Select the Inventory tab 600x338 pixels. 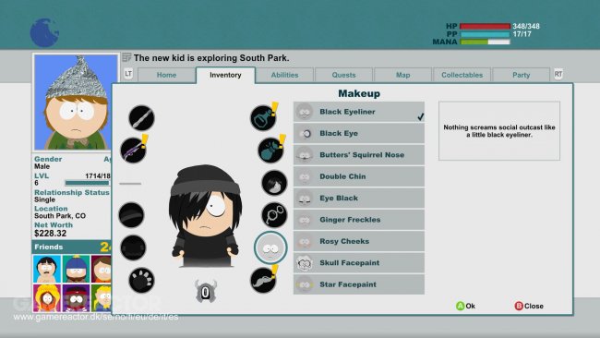(x=225, y=75)
